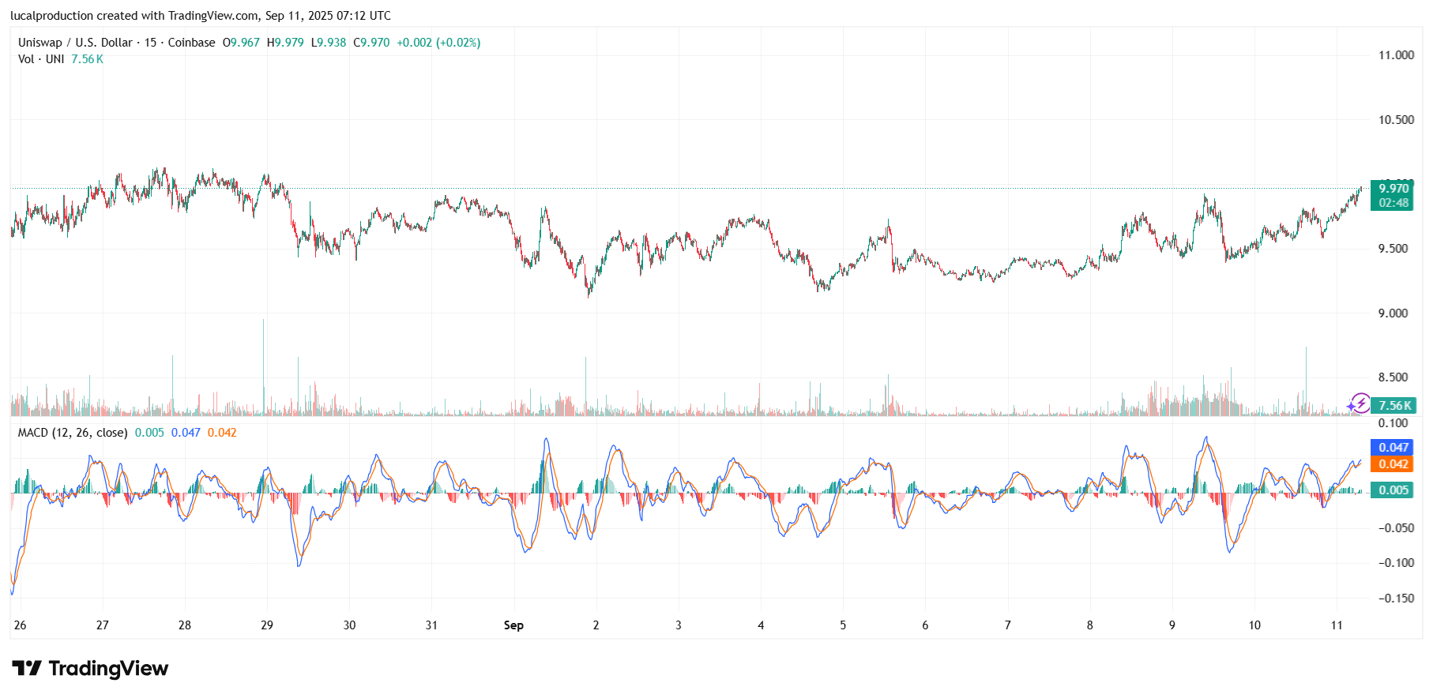
Task: Click the date 11 on time axis
Action: click(x=1336, y=625)
